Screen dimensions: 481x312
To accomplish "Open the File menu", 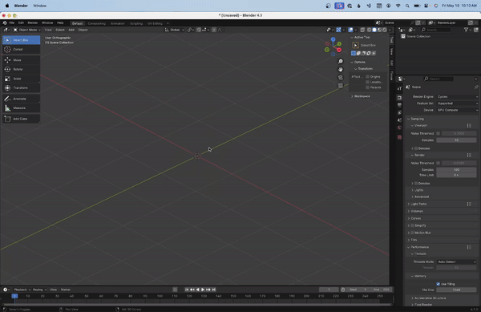I will [x=12, y=23].
